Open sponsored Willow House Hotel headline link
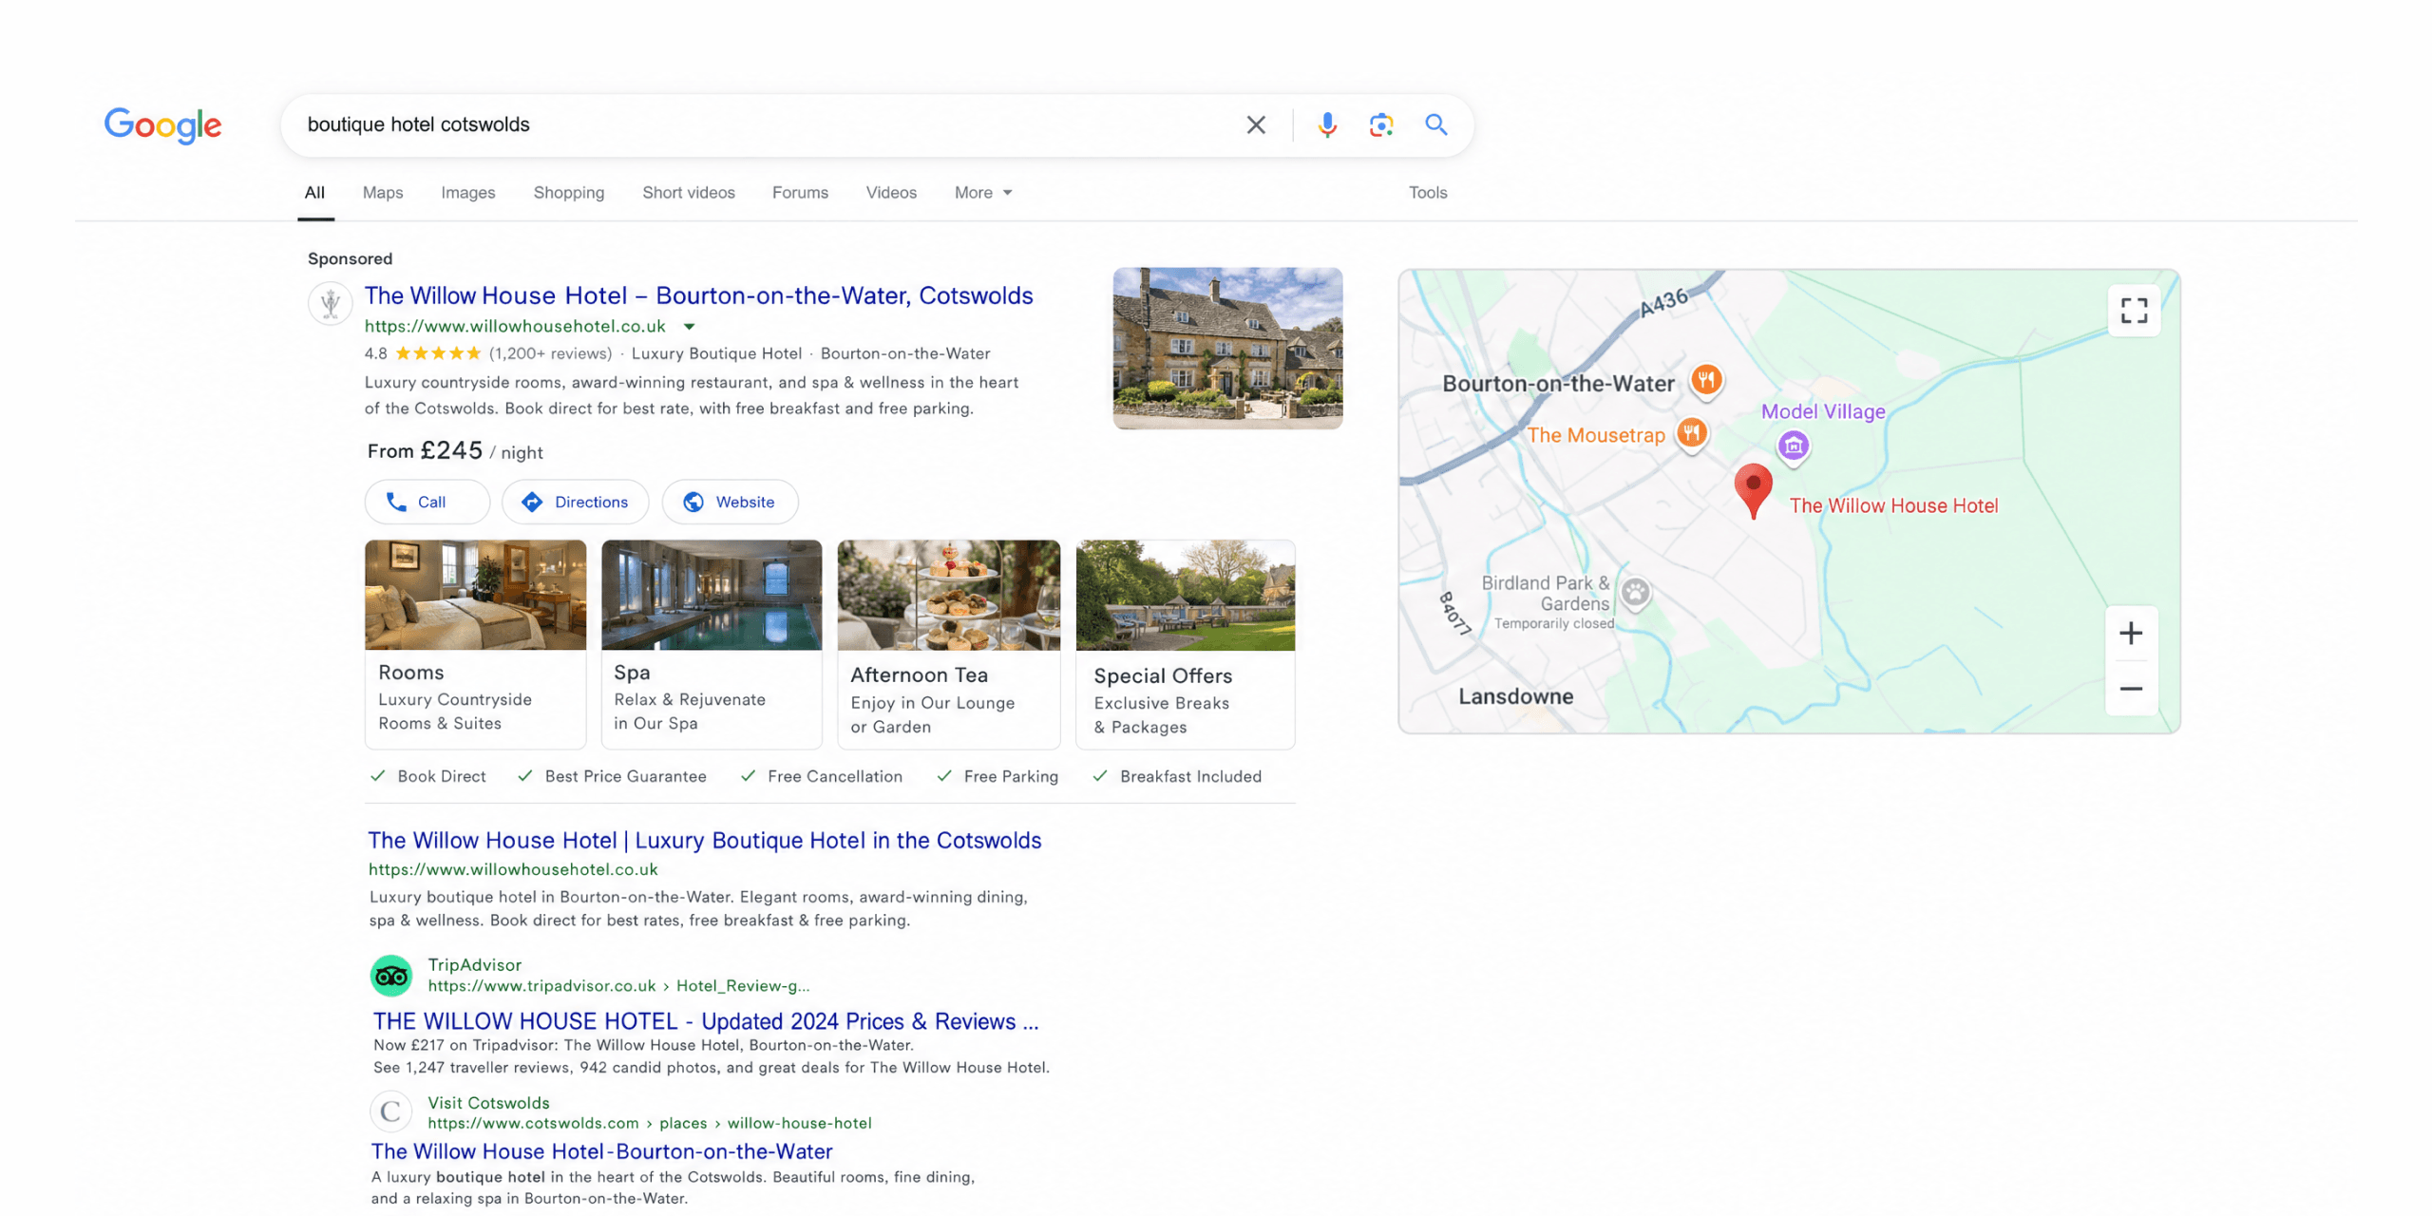The width and height of the screenshot is (2432, 1216). [x=698, y=295]
